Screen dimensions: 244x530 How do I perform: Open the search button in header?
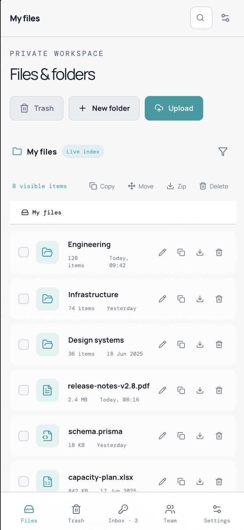click(201, 18)
